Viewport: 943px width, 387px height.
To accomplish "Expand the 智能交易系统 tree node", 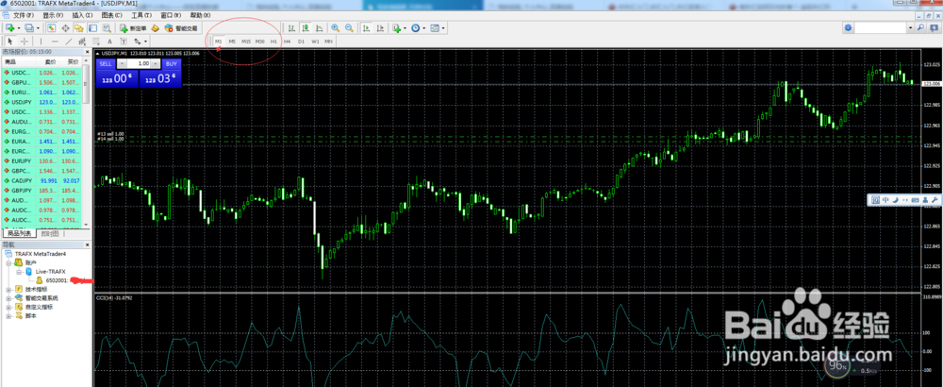I will click(8, 298).
